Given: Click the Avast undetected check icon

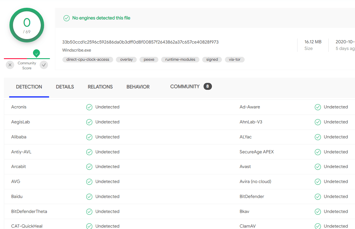Looking at the screenshot, I should coord(318,167).
